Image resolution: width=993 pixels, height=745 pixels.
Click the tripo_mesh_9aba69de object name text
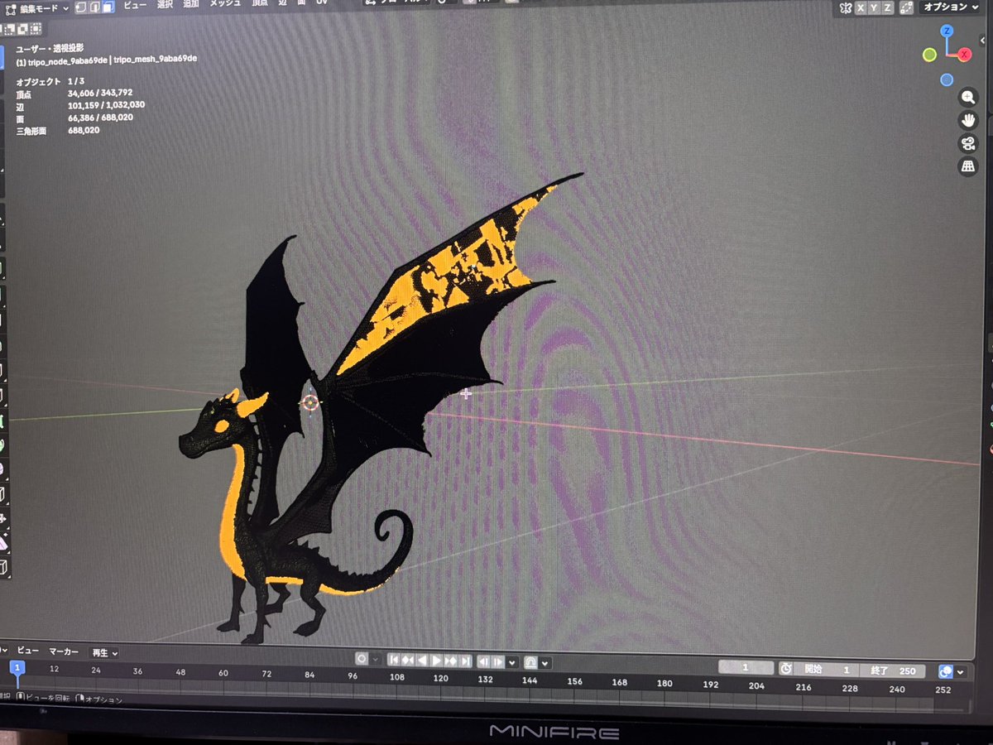156,60
